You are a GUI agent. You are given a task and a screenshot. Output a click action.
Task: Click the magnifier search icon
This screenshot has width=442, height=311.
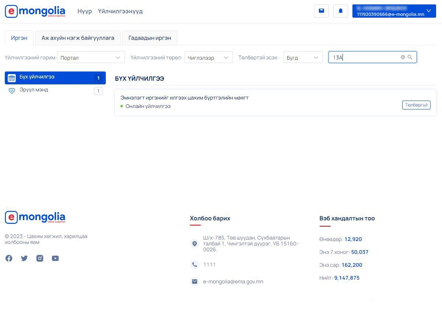pyautogui.click(x=410, y=57)
